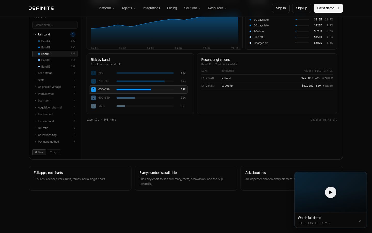Click the 'current' status for R. Patel
The height and width of the screenshot is (233, 372).
coord(328,78)
